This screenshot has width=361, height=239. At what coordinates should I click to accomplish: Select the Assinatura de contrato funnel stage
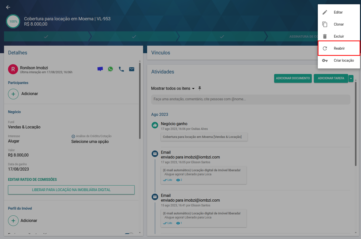pyautogui.click(x=303, y=37)
